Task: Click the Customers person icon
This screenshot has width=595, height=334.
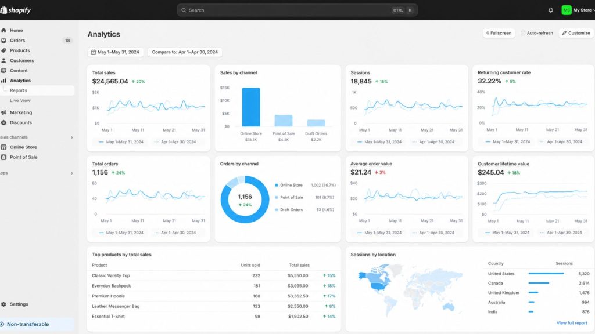Action: point(4,60)
